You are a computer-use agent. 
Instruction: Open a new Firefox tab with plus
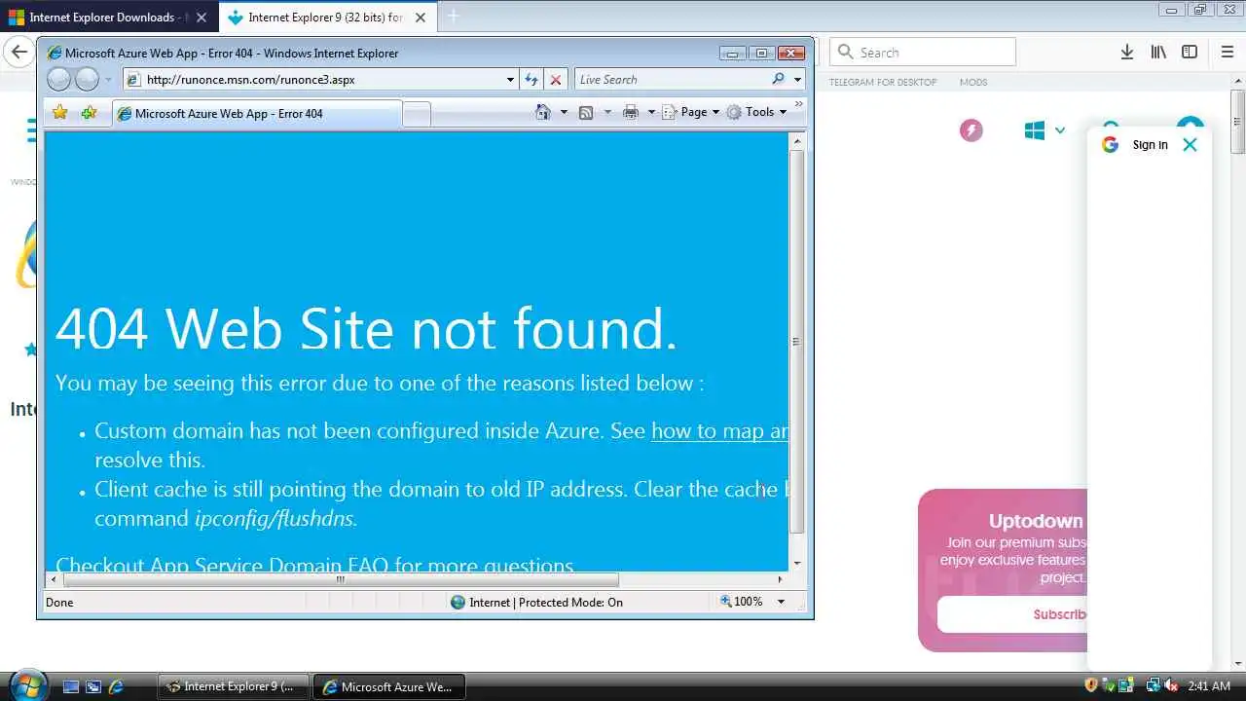[x=453, y=17]
